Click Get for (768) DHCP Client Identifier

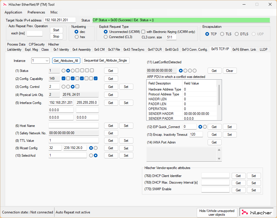coord(239,176)
